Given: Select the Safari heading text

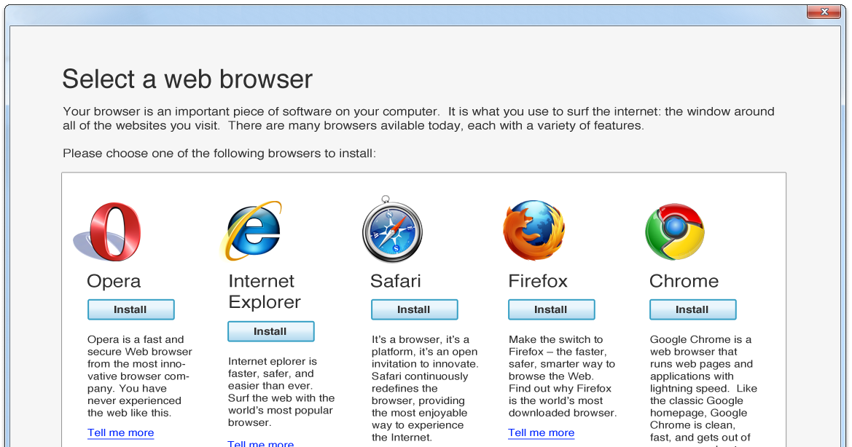Looking at the screenshot, I should click(396, 281).
